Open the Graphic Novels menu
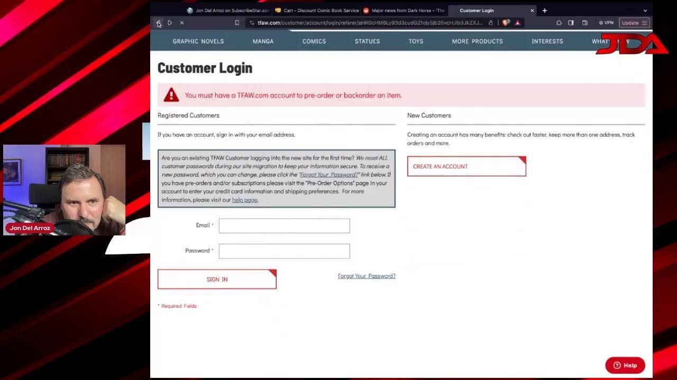 pyautogui.click(x=198, y=41)
